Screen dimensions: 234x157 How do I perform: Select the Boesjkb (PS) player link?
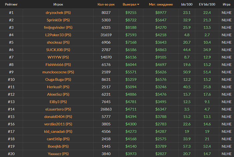tap(58, 146)
